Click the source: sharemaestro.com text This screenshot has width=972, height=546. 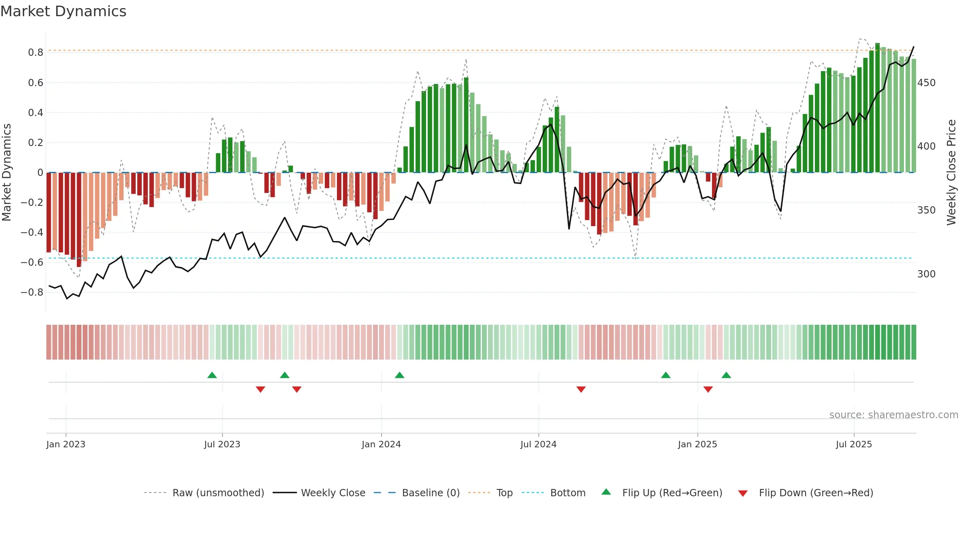(x=894, y=415)
